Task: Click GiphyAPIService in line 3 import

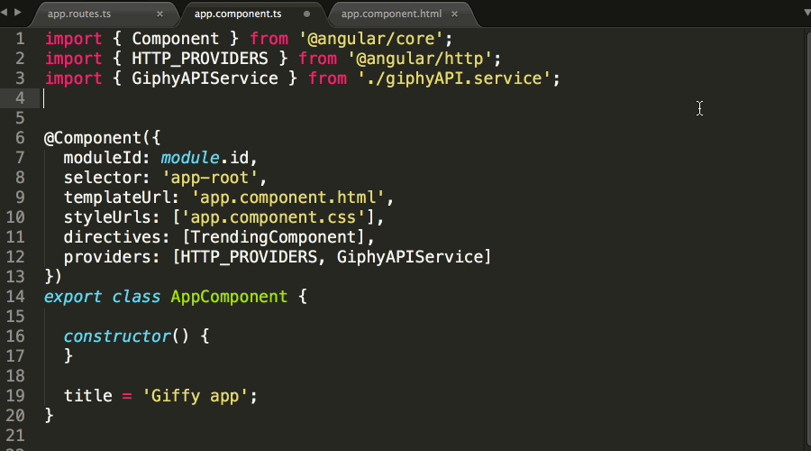Action: (x=205, y=78)
